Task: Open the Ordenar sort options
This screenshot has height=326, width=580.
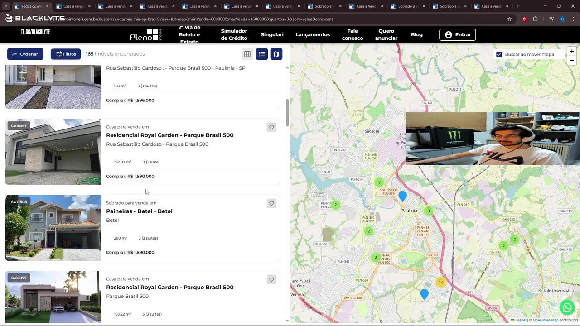Action: pyautogui.click(x=25, y=54)
